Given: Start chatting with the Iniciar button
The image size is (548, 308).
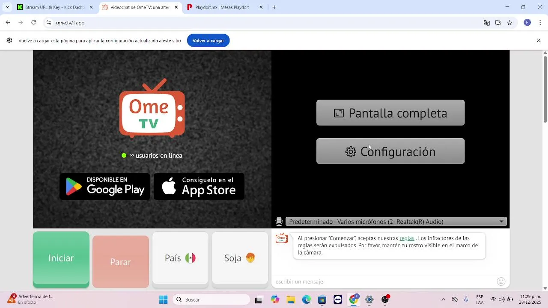Looking at the screenshot, I should pyautogui.click(x=61, y=258).
